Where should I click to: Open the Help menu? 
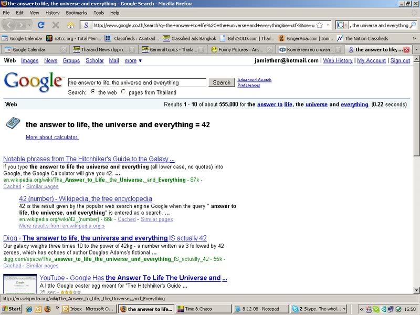[114, 13]
